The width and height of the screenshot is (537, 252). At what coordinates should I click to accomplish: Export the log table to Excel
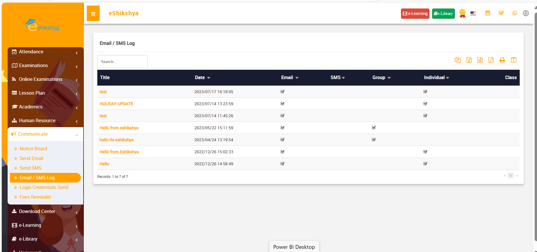(469, 60)
